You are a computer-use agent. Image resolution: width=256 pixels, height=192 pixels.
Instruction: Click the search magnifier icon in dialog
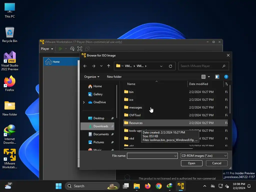click(224, 66)
